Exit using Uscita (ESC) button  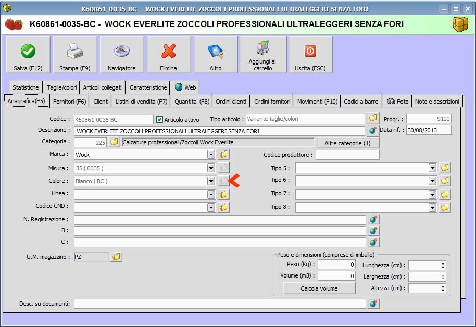(x=310, y=55)
